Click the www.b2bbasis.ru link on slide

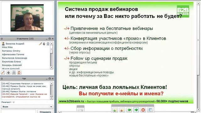(71, 101)
